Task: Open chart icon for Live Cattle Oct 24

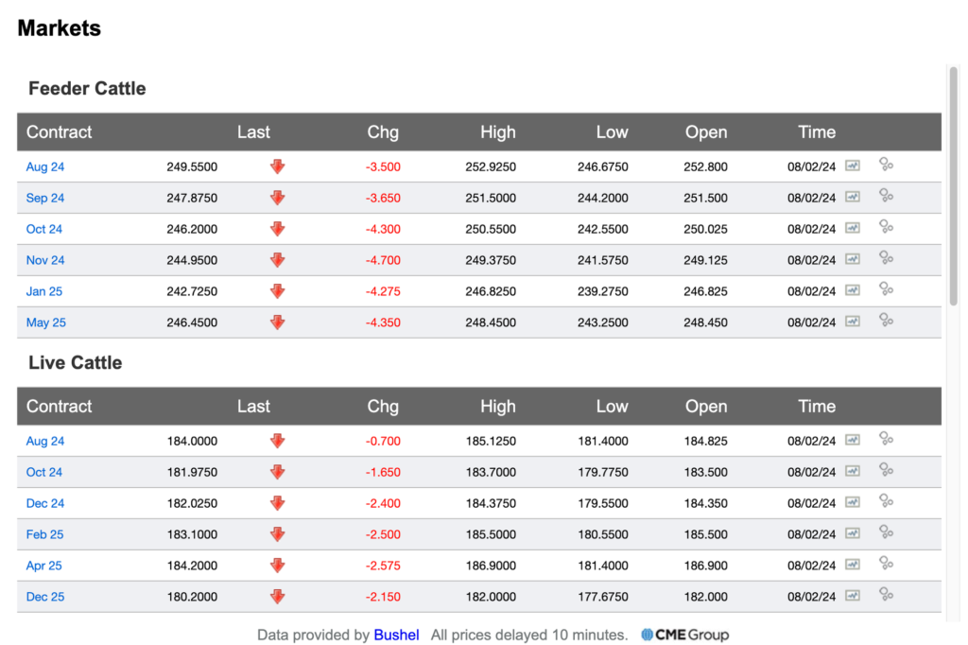Action: pos(853,471)
